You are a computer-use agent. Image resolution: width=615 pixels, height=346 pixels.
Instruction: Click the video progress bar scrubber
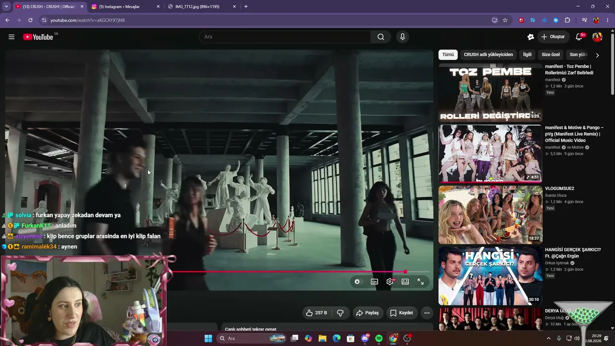click(x=405, y=272)
